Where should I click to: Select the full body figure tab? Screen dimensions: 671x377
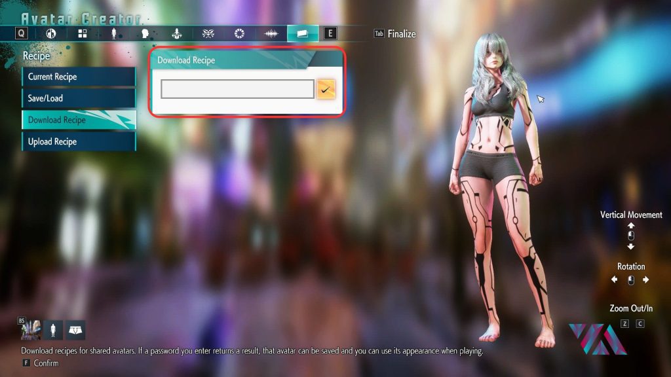(x=113, y=33)
